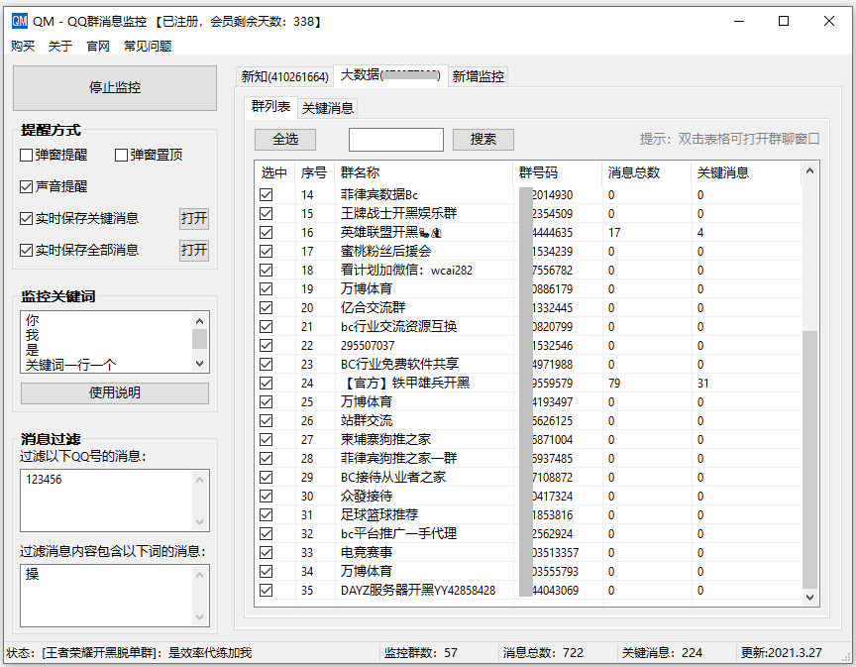Uncheck 实时保存关键消息 option
Image resolution: width=856 pixels, height=667 pixels.
tap(27, 219)
